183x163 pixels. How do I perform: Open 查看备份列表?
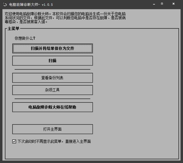coord(52,78)
